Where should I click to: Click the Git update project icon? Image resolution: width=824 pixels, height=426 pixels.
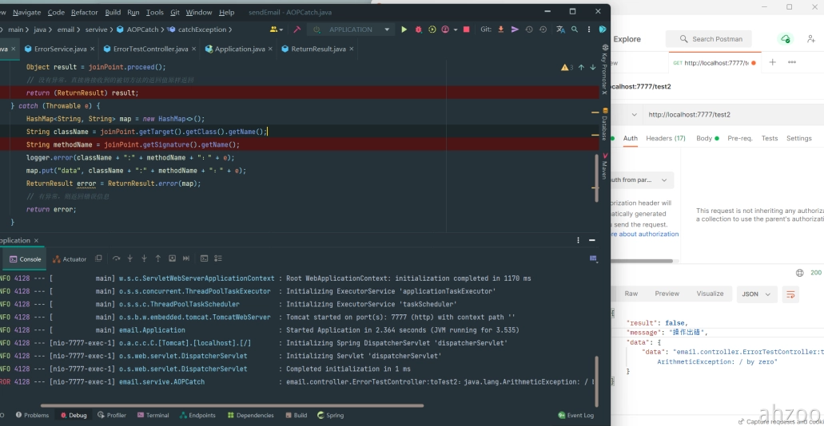click(501, 30)
